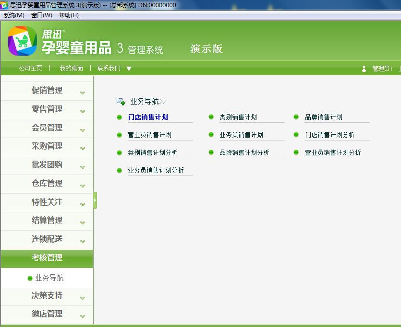The width and height of the screenshot is (401, 327).
Task: Select the 结算管理 sidebar section
Action: click(47, 221)
